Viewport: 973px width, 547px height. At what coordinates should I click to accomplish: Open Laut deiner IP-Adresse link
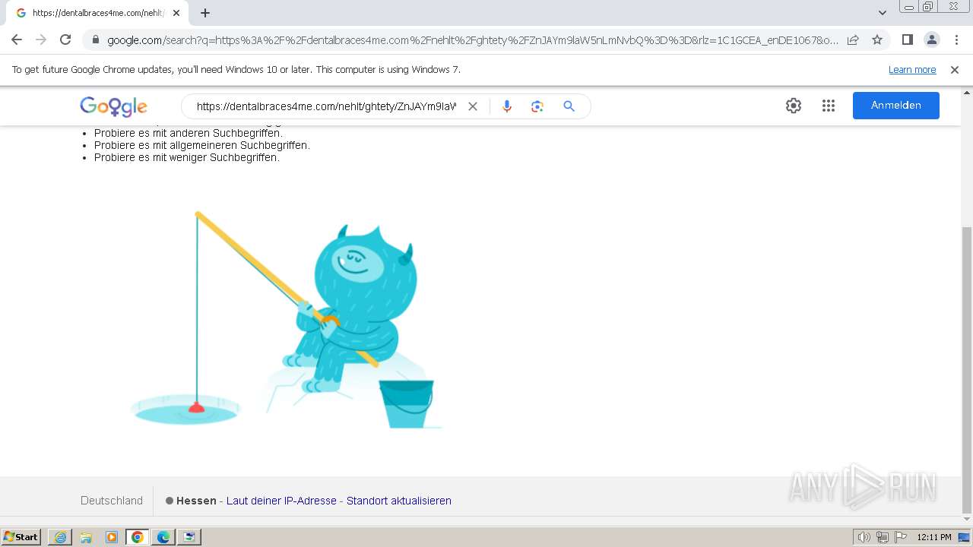[x=281, y=501]
